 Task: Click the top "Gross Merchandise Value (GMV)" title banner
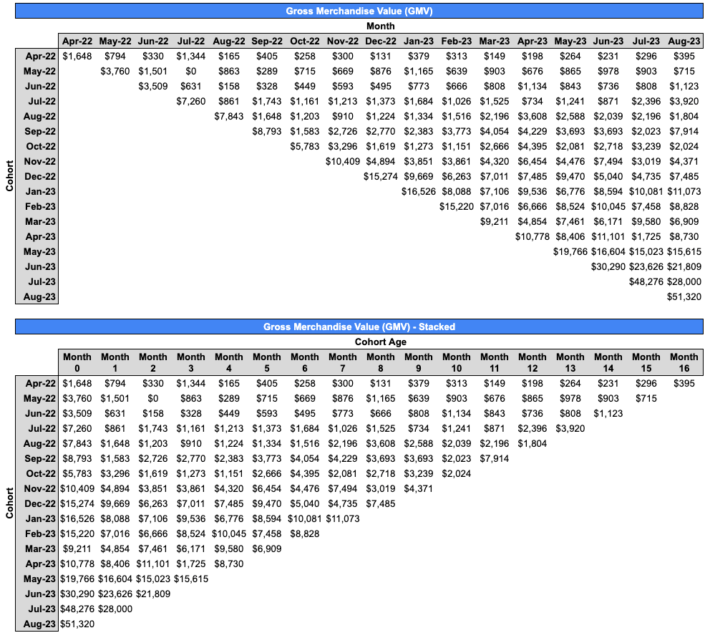tap(359, 11)
